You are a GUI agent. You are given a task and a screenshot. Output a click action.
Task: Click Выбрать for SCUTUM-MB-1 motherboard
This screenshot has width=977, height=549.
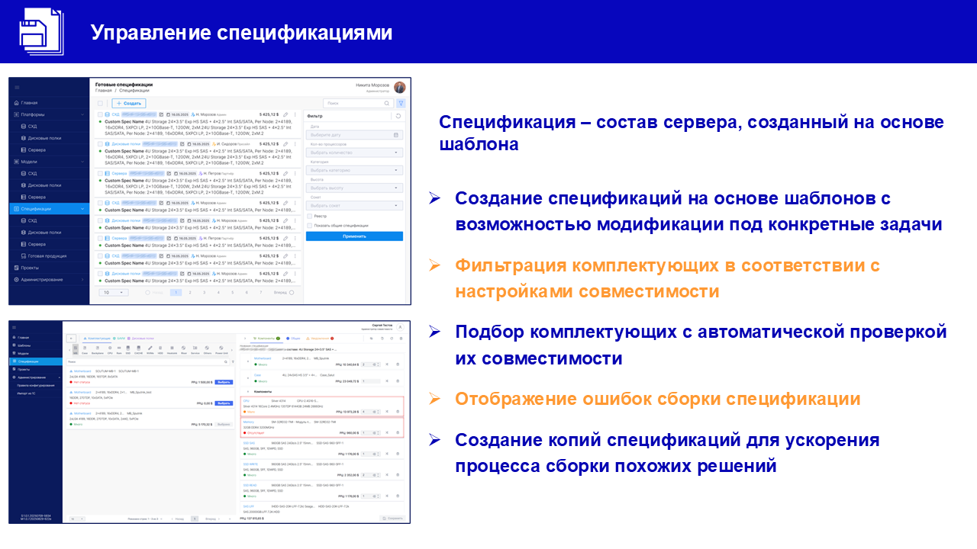tap(224, 382)
